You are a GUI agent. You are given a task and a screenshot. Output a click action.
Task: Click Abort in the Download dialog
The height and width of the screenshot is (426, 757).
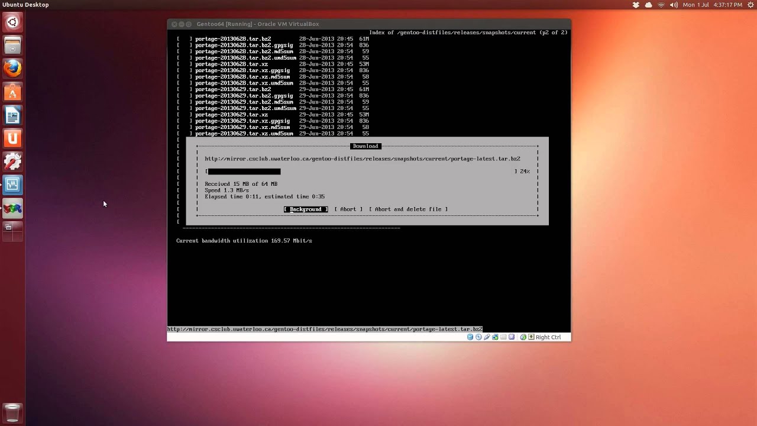(348, 209)
